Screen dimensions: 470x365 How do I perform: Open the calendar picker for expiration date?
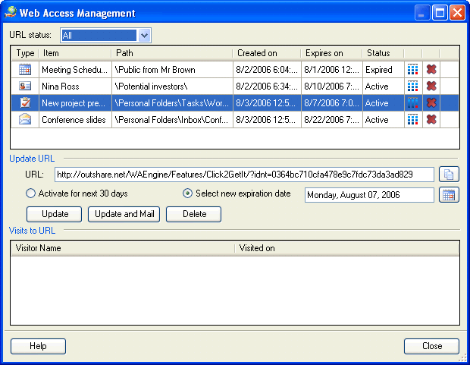[x=449, y=195]
